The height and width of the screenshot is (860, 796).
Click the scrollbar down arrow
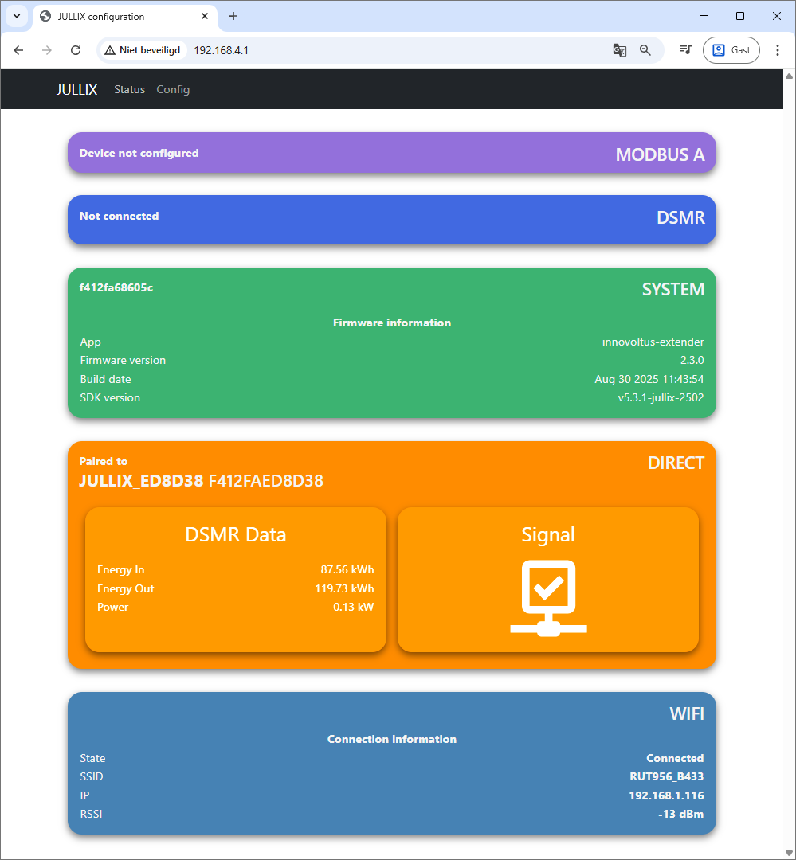tap(789, 853)
